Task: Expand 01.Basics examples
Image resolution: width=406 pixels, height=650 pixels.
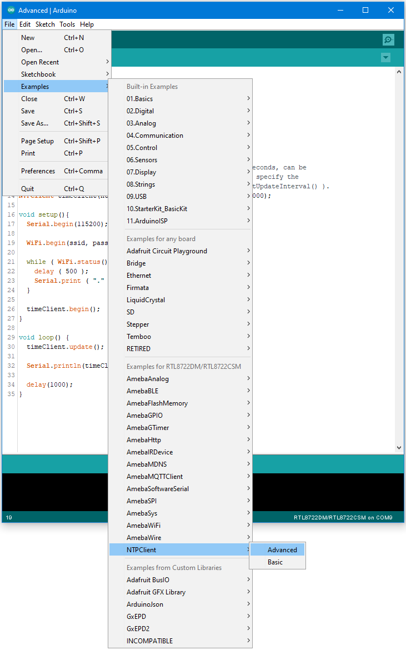Action: 180,99
